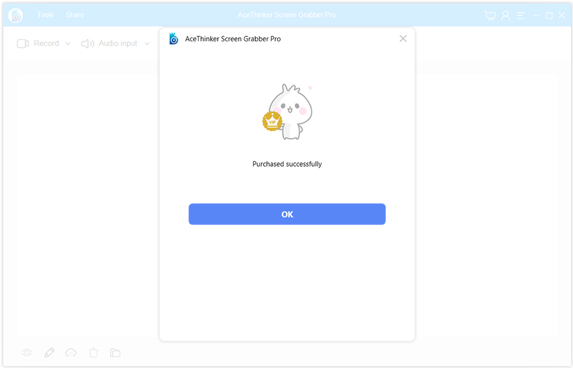The width and height of the screenshot is (573, 368).
Task: Expand the Record dropdown arrow
Action: click(x=67, y=43)
